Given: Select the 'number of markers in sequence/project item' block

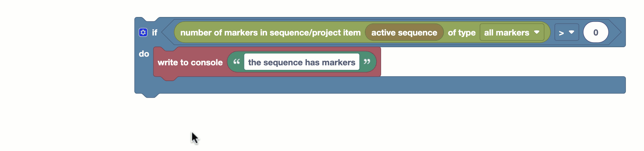Looking at the screenshot, I should point(270,32).
